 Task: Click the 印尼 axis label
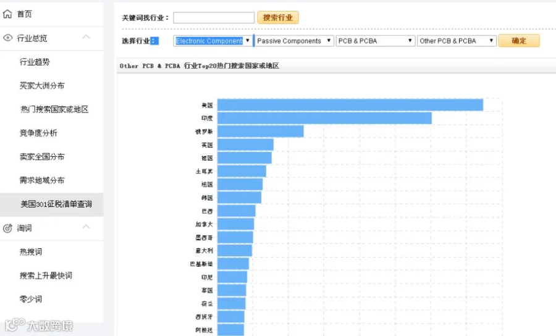coord(208,277)
